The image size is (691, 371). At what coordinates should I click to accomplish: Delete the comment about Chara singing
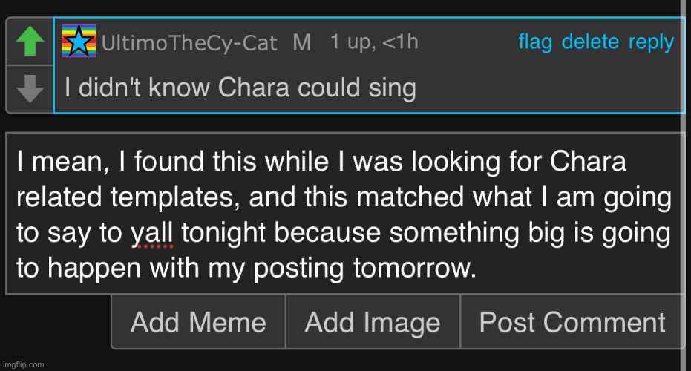(x=590, y=42)
